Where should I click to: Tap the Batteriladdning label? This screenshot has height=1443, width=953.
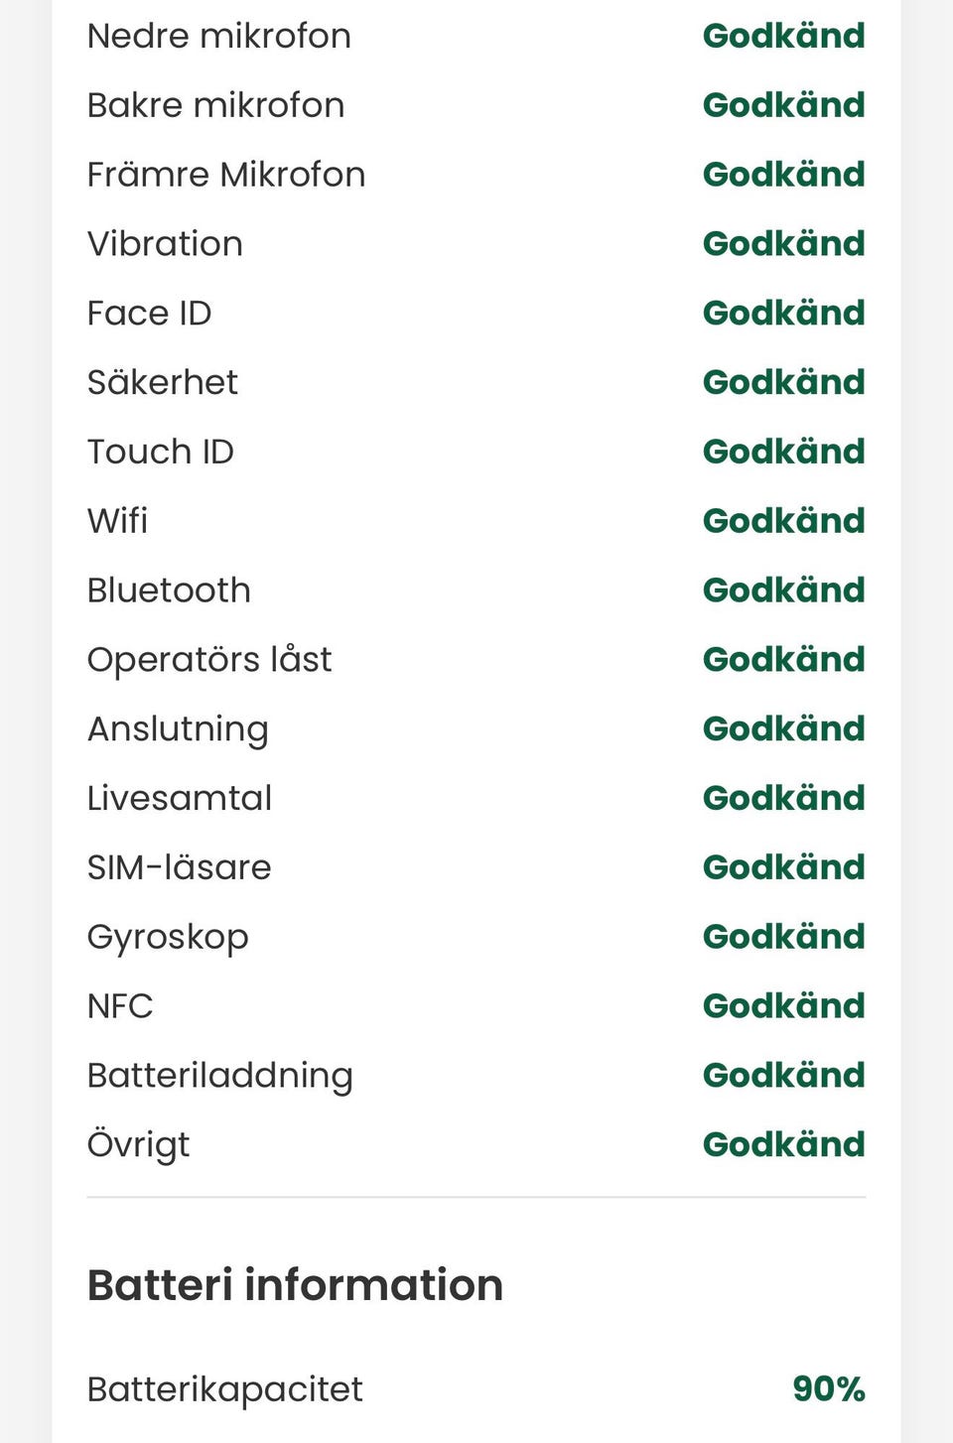220,1076
